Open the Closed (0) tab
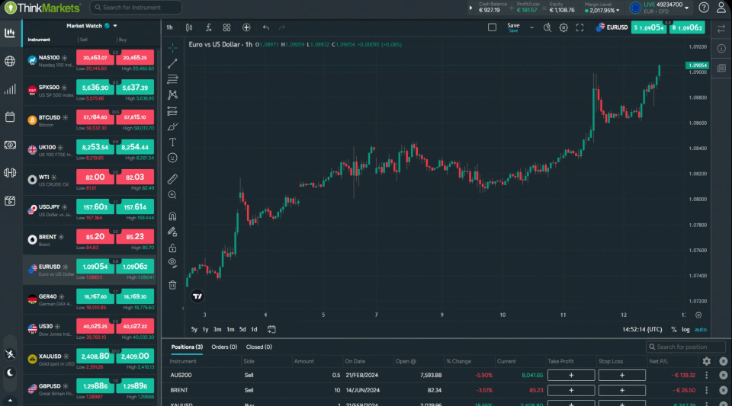This screenshot has width=732, height=406. [259, 347]
